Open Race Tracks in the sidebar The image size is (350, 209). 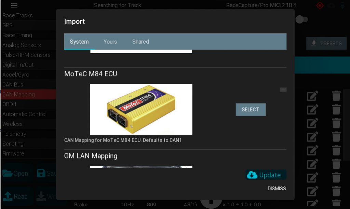pyautogui.click(x=28, y=15)
